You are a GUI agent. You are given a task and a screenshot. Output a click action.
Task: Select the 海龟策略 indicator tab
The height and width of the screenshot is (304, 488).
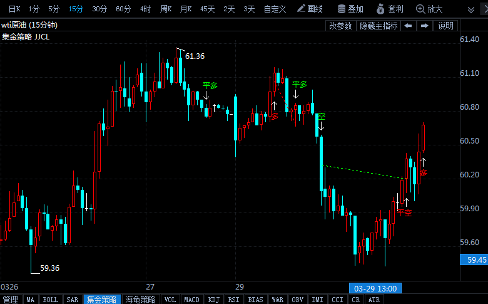pos(140,300)
